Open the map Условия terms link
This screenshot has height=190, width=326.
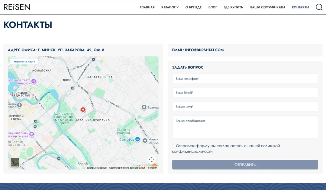pos(152,168)
